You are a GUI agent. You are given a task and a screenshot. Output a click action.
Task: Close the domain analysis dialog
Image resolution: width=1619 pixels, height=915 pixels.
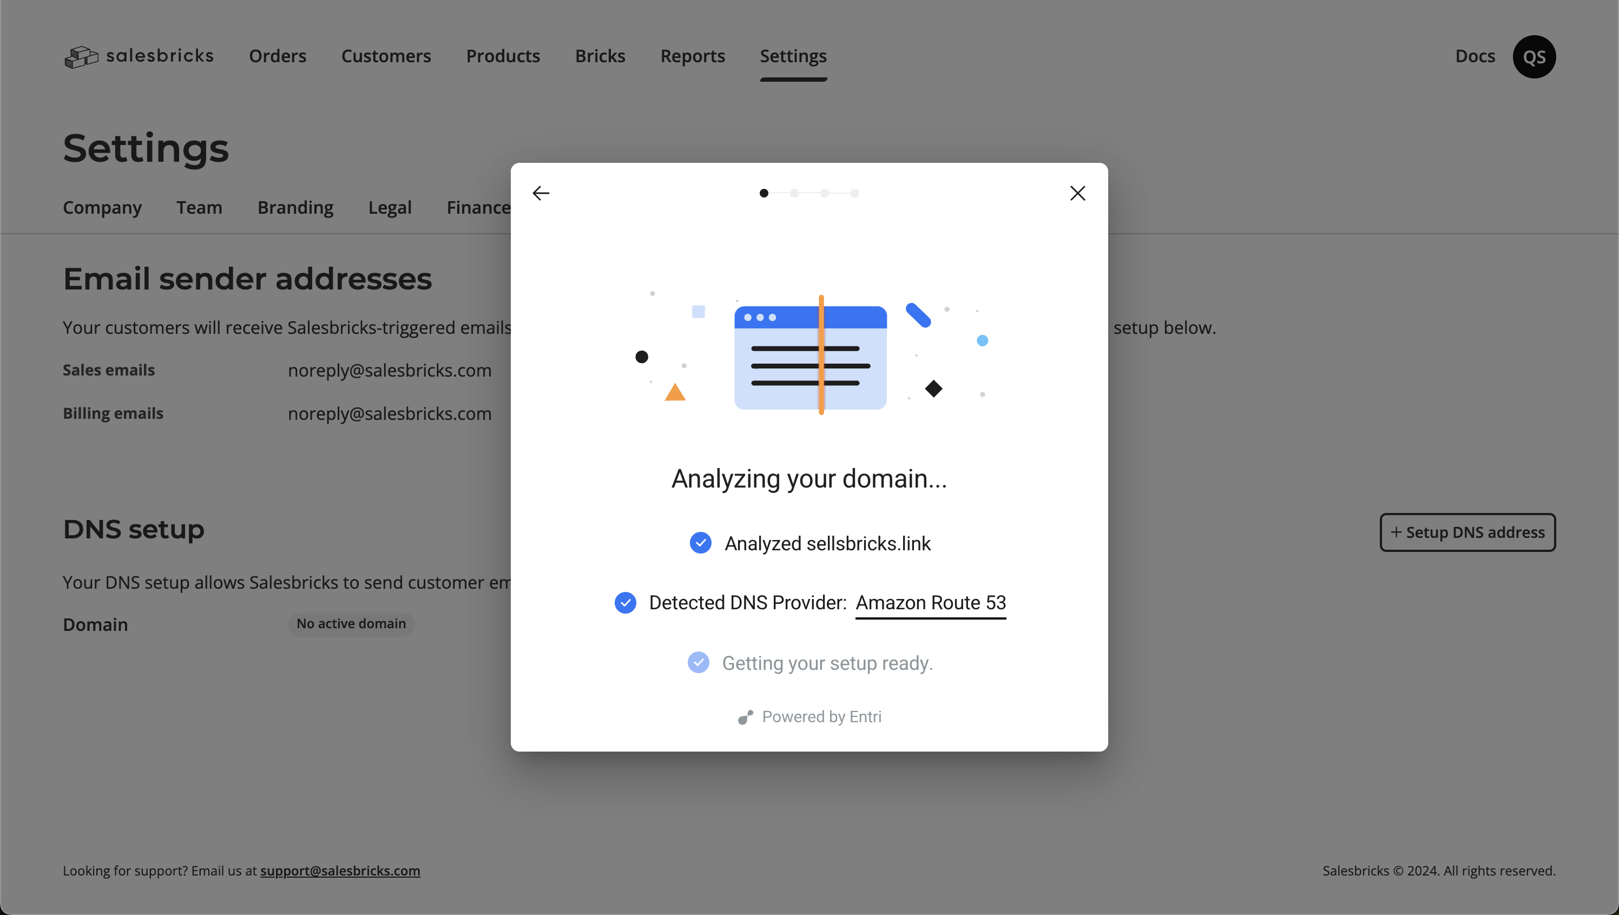tap(1077, 193)
